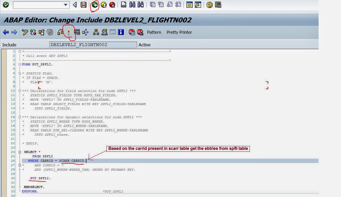Click the line 'INTO SPFLI_FIELDS.'
This screenshot has width=341, height=197.
click(x=53, y=108)
